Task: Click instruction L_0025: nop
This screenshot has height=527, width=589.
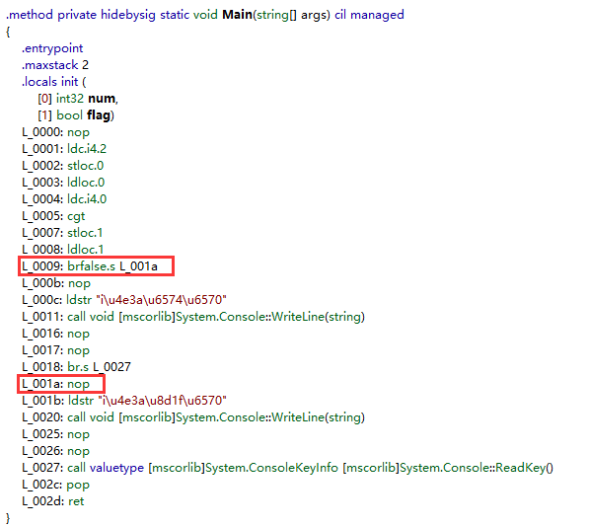Action: point(55,434)
